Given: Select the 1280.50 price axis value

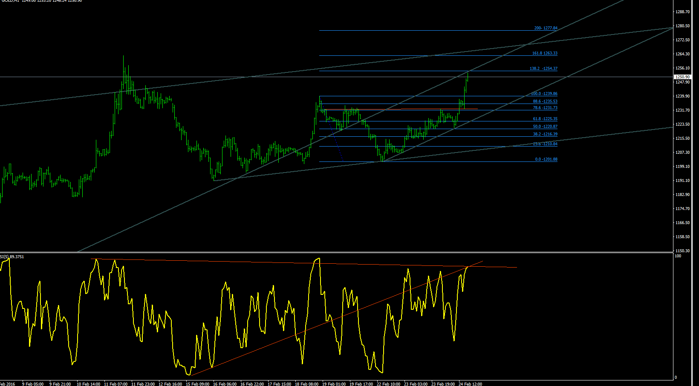Looking at the screenshot, I should point(682,26).
